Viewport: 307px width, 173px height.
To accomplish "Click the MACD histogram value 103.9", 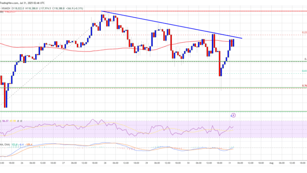I will (x=14, y=145).
